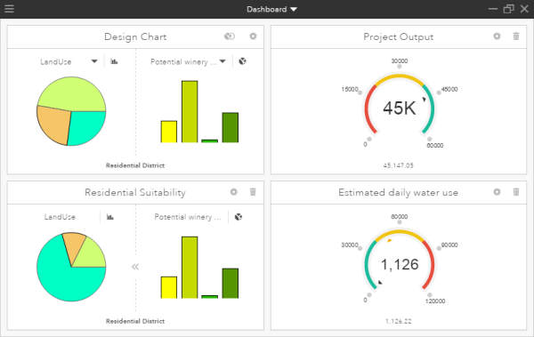Click the 45K gauge value
This screenshot has width=534, height=337.
pos(399,108)
